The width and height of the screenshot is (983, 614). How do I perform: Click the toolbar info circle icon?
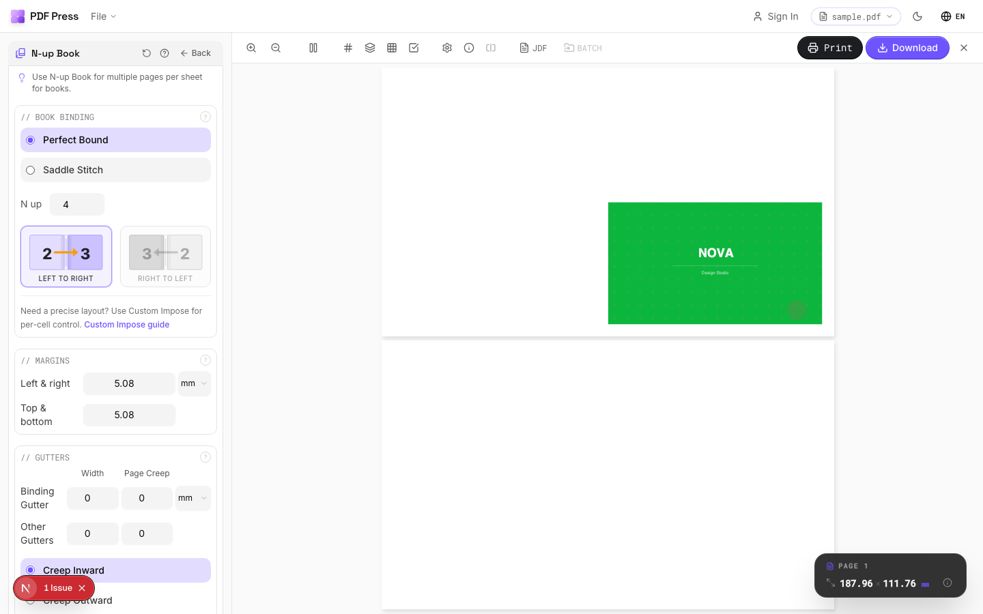[x=469, y=48]
